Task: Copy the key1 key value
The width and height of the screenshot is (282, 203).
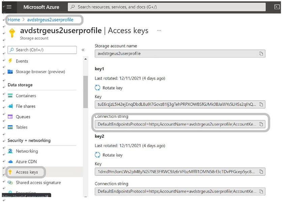Action: [261, 104]
